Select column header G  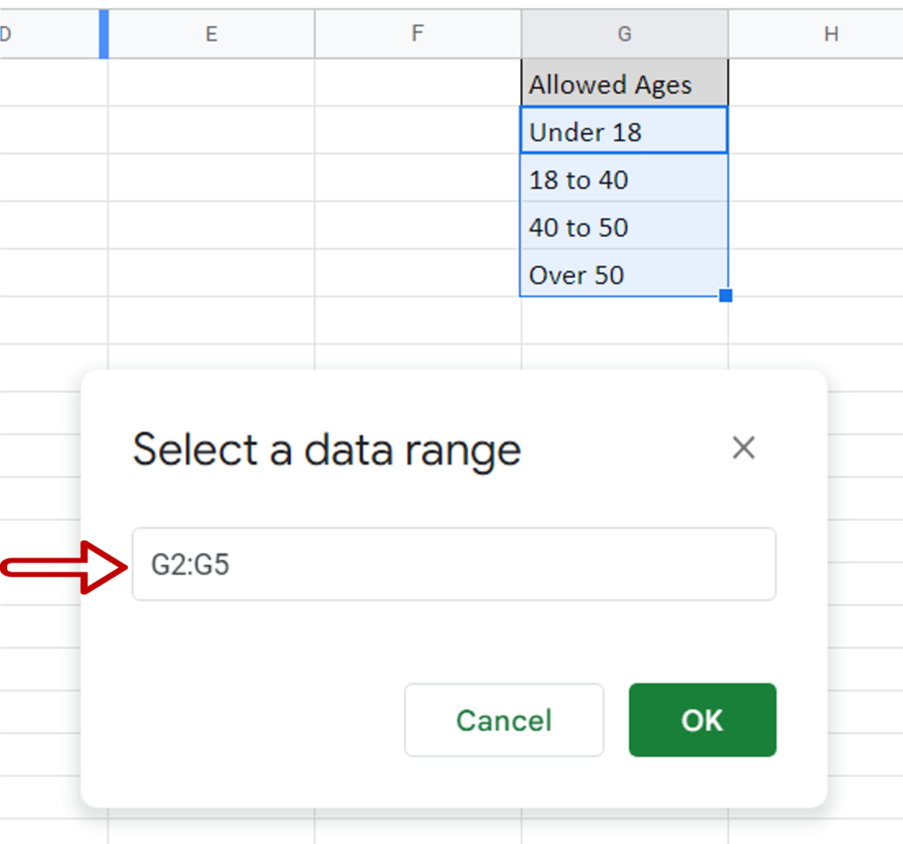click(x=624, y=34)
